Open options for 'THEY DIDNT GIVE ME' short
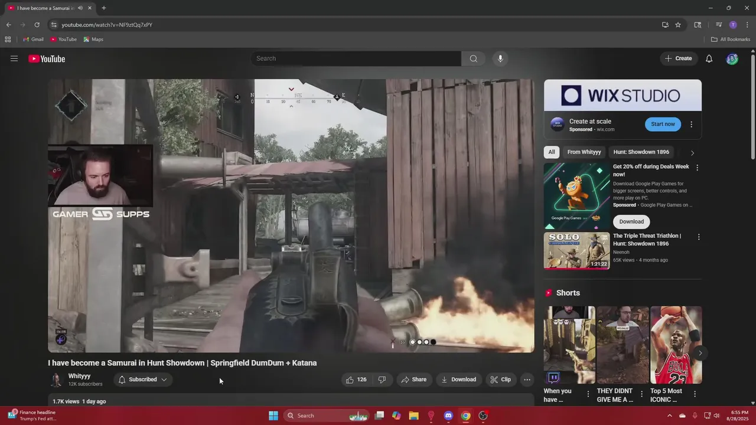This screenshot has width=756, height=425. point(641,394)
